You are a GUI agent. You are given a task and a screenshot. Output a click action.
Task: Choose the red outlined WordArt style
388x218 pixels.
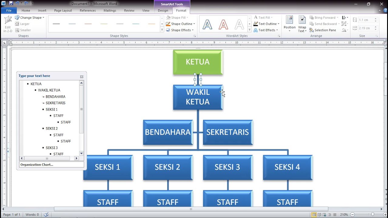[223, 24]
